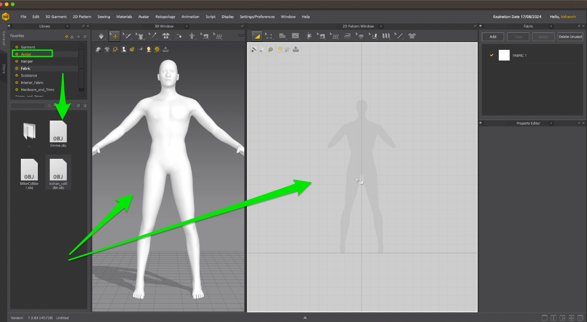Toggle the face head display icon in 3D view icon row
Viewport: 587px width, 322px height.
149,49
